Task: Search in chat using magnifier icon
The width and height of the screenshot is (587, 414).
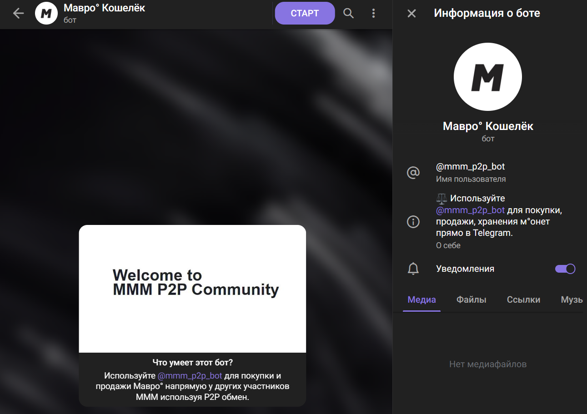Action: tap(348, 13)
